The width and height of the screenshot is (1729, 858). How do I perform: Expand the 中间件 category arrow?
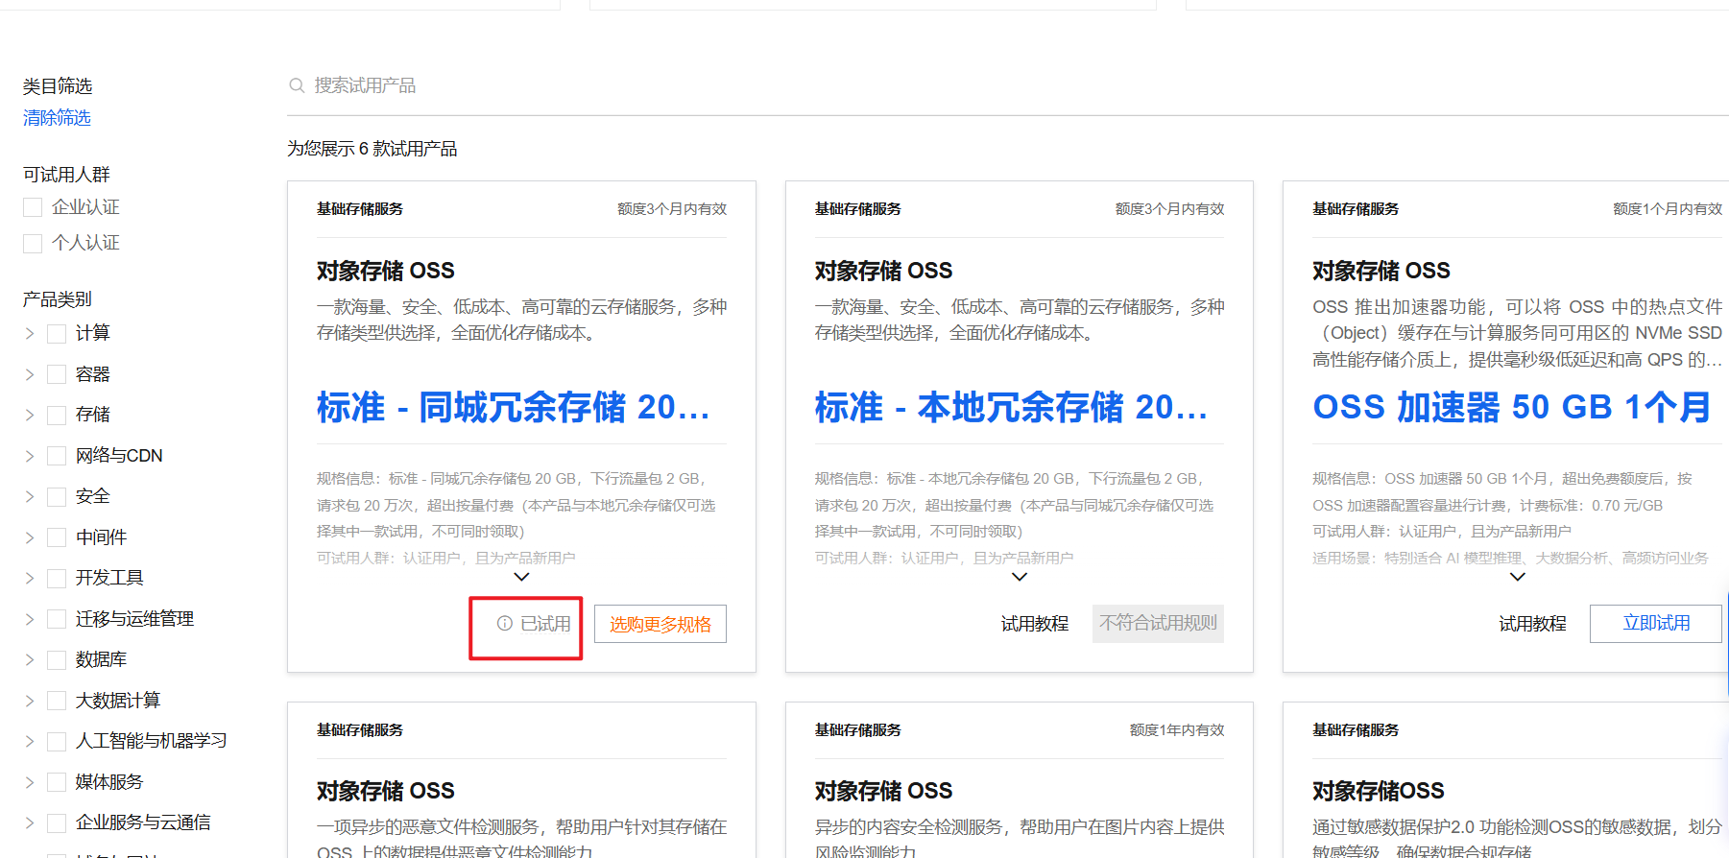point(29,537)
